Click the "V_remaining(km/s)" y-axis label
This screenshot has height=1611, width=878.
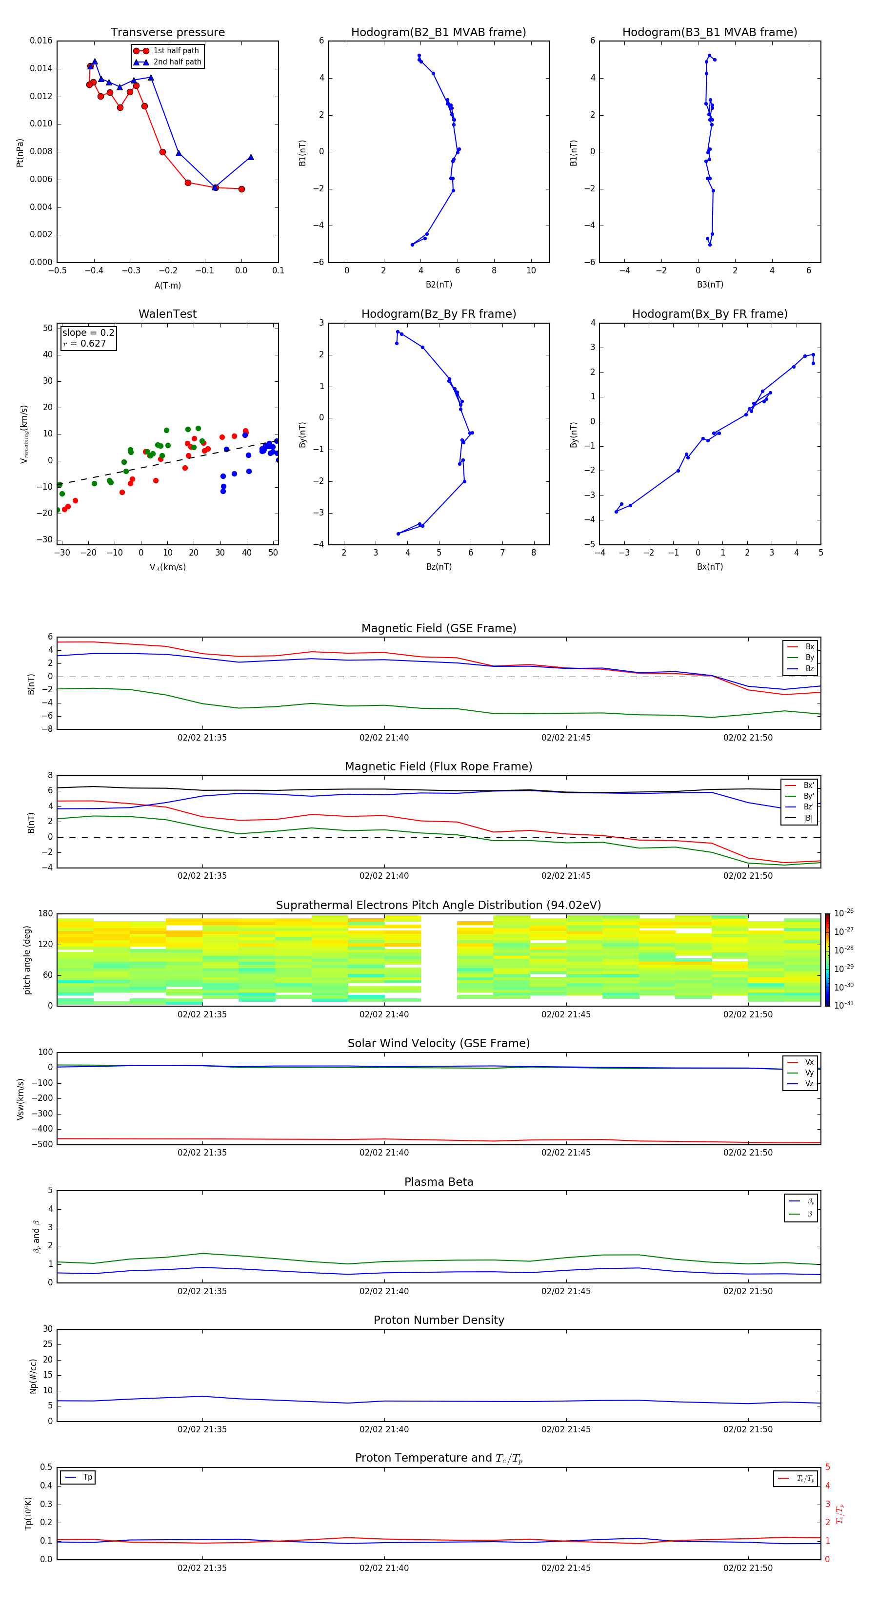click(x=24, y=434)
